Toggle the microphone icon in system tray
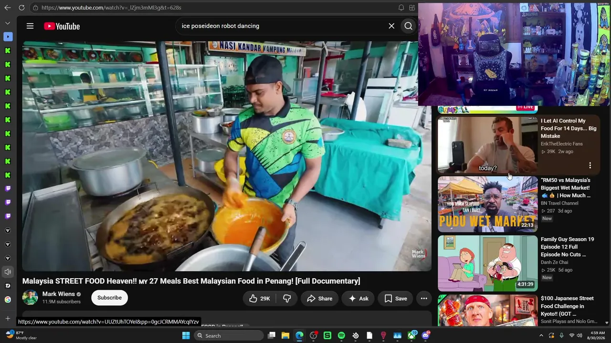The height and width of the screenshot is (343, 611). pos(561,336)
